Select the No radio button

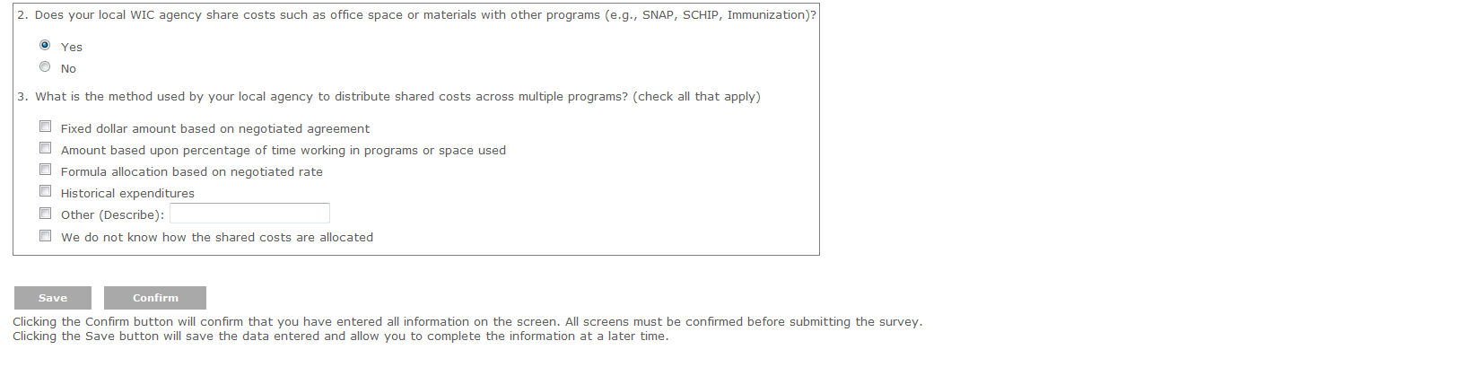(x=45, y=66)
